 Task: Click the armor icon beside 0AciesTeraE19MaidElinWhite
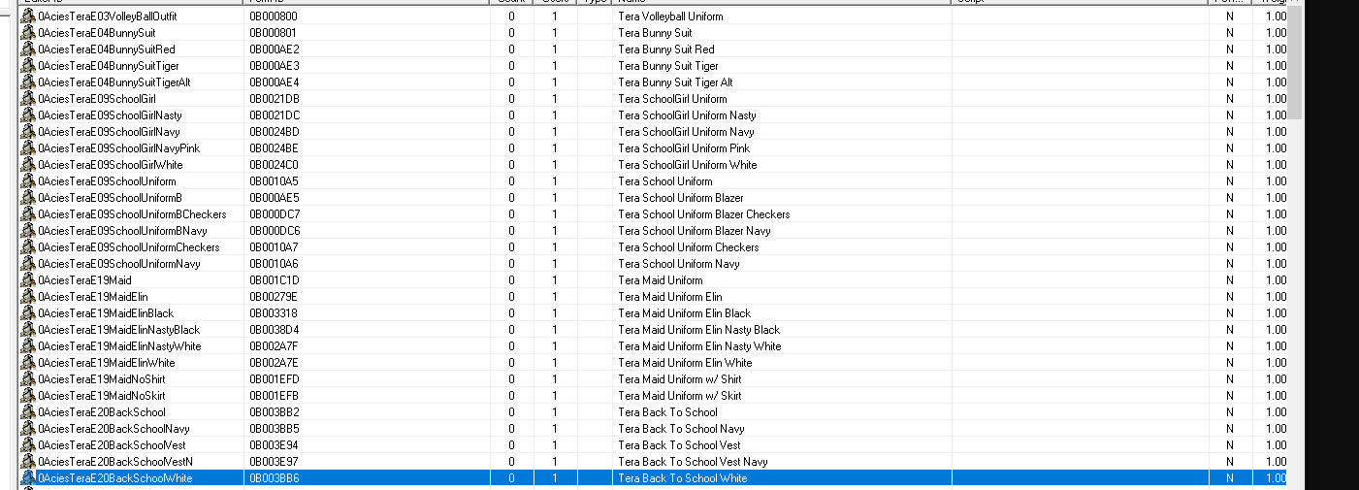tap(27, 363)
